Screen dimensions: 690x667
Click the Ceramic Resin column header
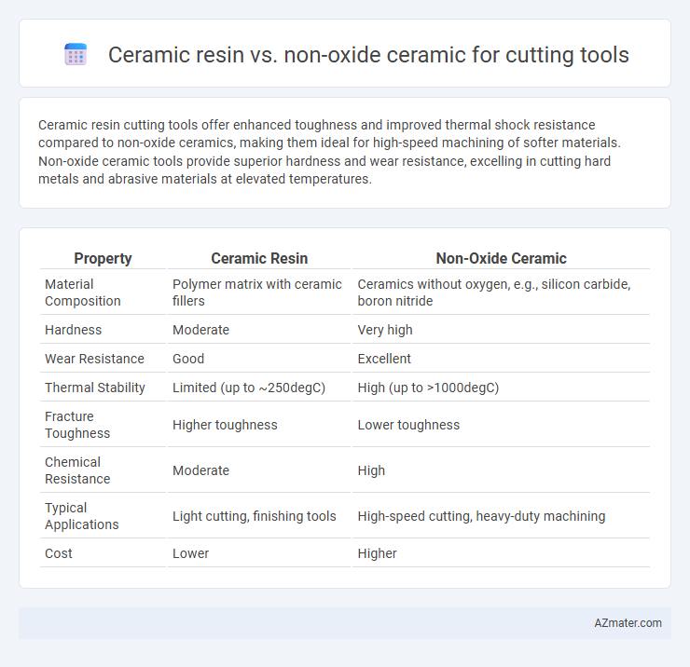(259, 258)
